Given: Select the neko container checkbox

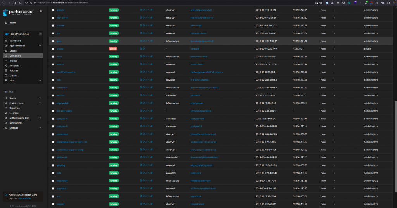Looking at the screenshot, I should tap(53, 80).
